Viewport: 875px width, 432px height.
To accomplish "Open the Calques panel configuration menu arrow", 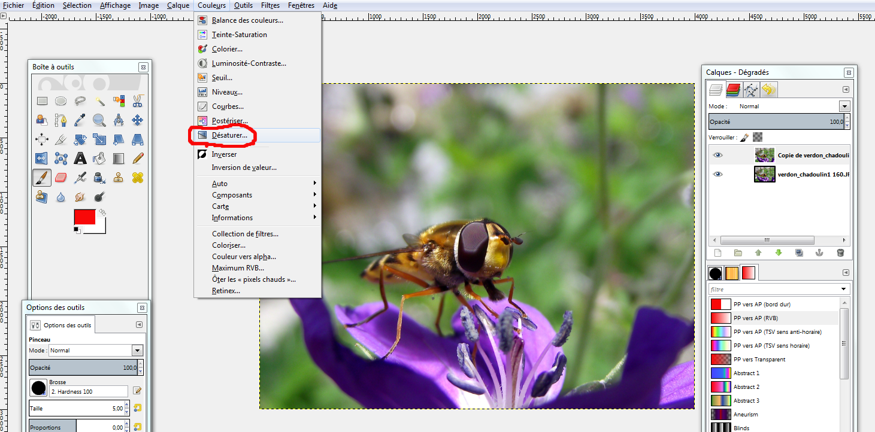I will 846,90.
